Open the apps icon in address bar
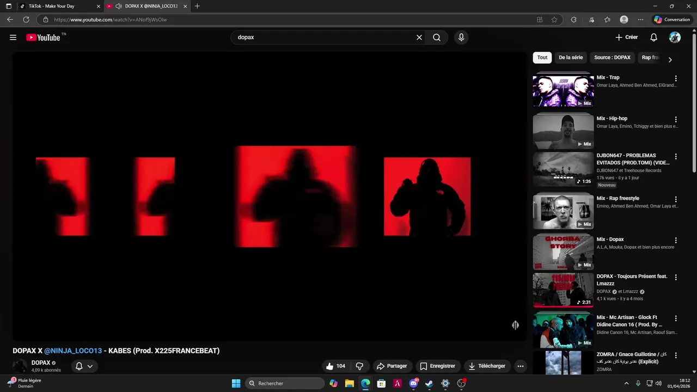 pos(540,20)
